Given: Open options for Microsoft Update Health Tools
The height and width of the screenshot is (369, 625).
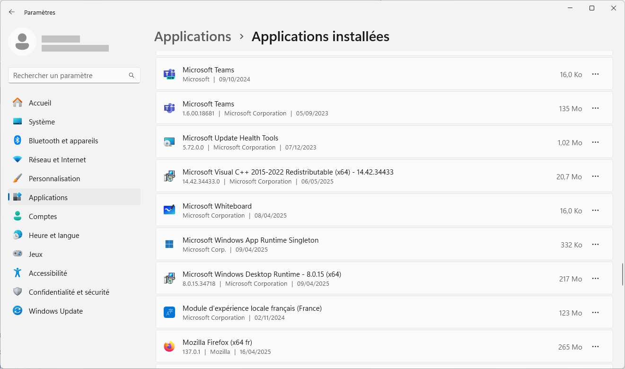Looking at the screenshot, I should click(595, 142).
